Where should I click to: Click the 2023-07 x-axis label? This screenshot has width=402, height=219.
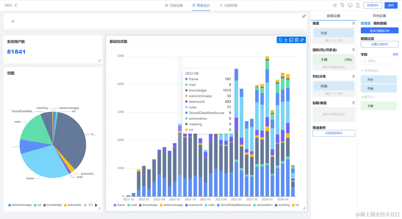coord(236,199)
